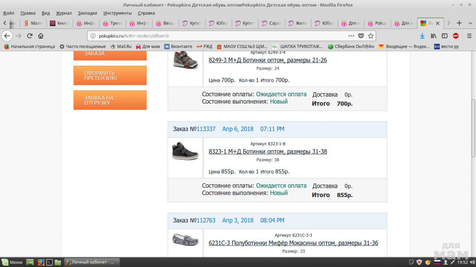Save page to Pocket icon
The height and width of the screenshot is (267, 476).
pyautogui.click(x=361, y=36)
